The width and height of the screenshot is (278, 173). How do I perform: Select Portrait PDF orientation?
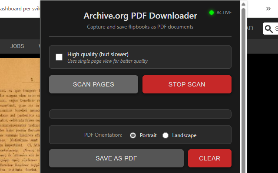pos(133,135)
